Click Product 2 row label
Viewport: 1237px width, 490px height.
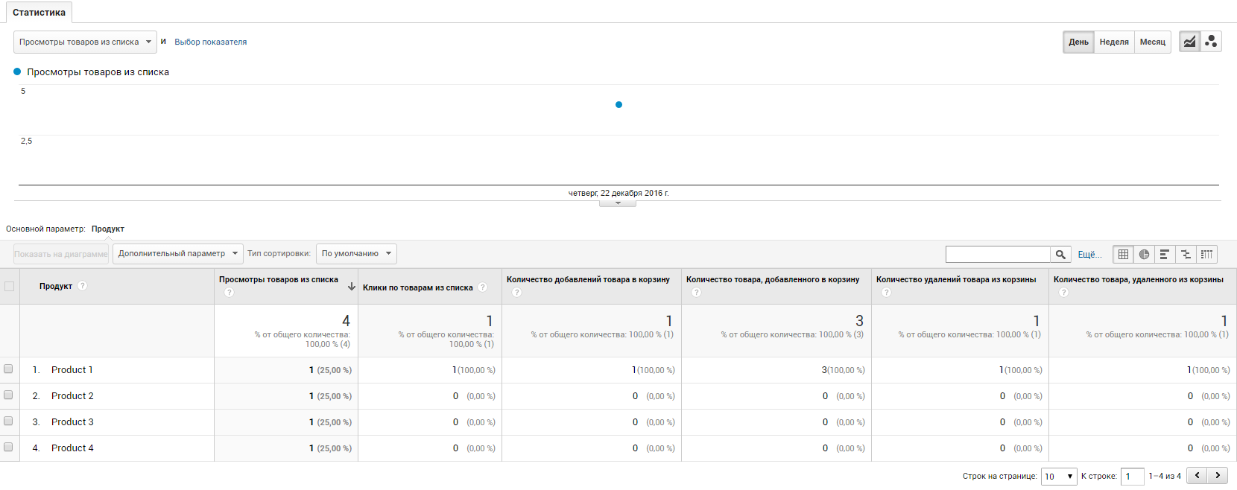[72, 395]
